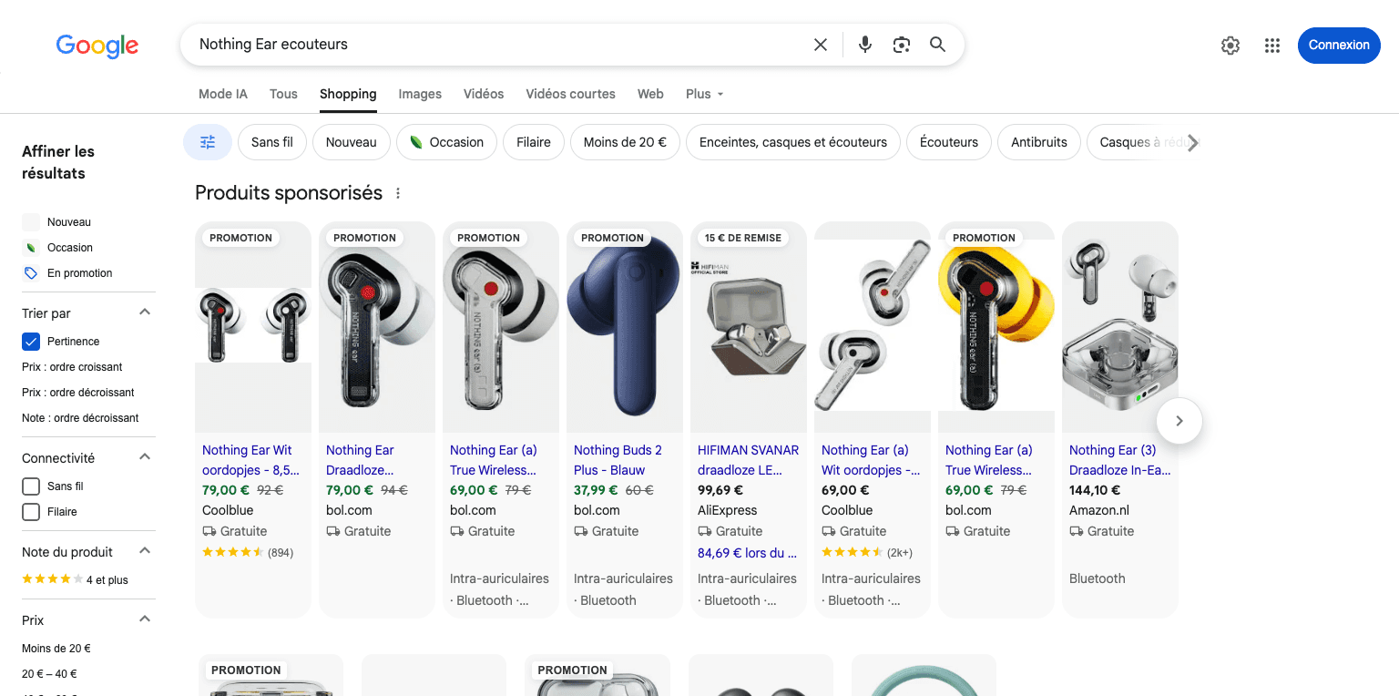This screenshot has height=696, width=1399.
Task: Toggle the Pertinence sort checkbox
Action: [x=31, y=342]
